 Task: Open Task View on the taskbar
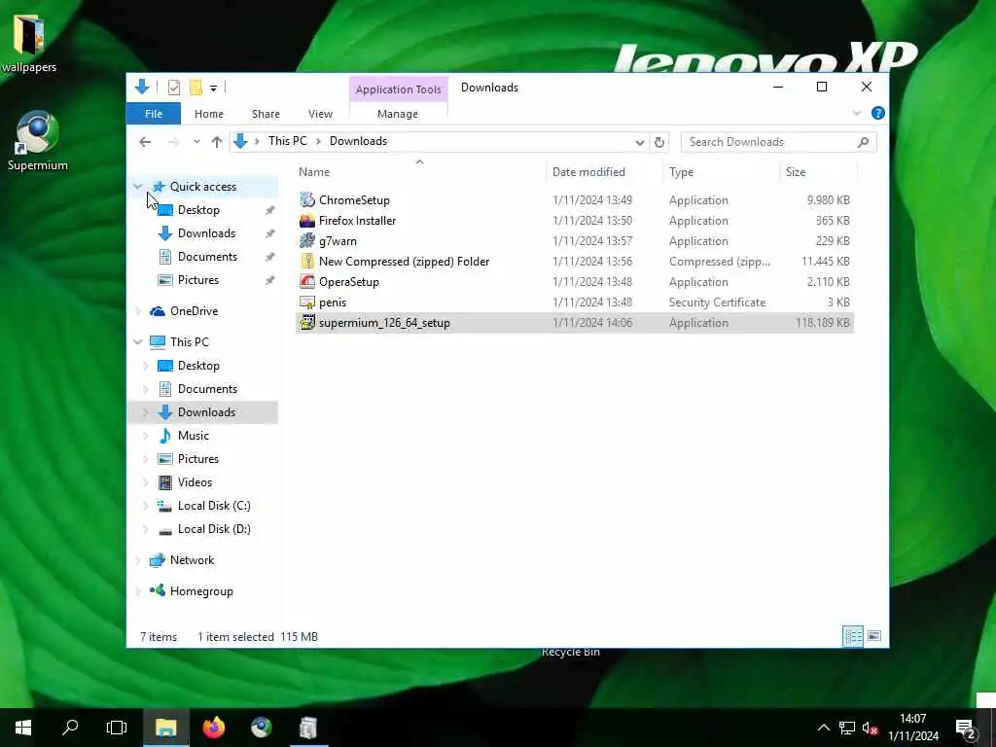117,728
